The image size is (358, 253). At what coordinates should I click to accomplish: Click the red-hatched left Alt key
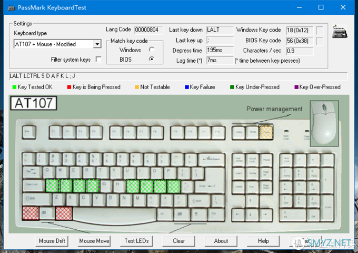pos(64,213)
